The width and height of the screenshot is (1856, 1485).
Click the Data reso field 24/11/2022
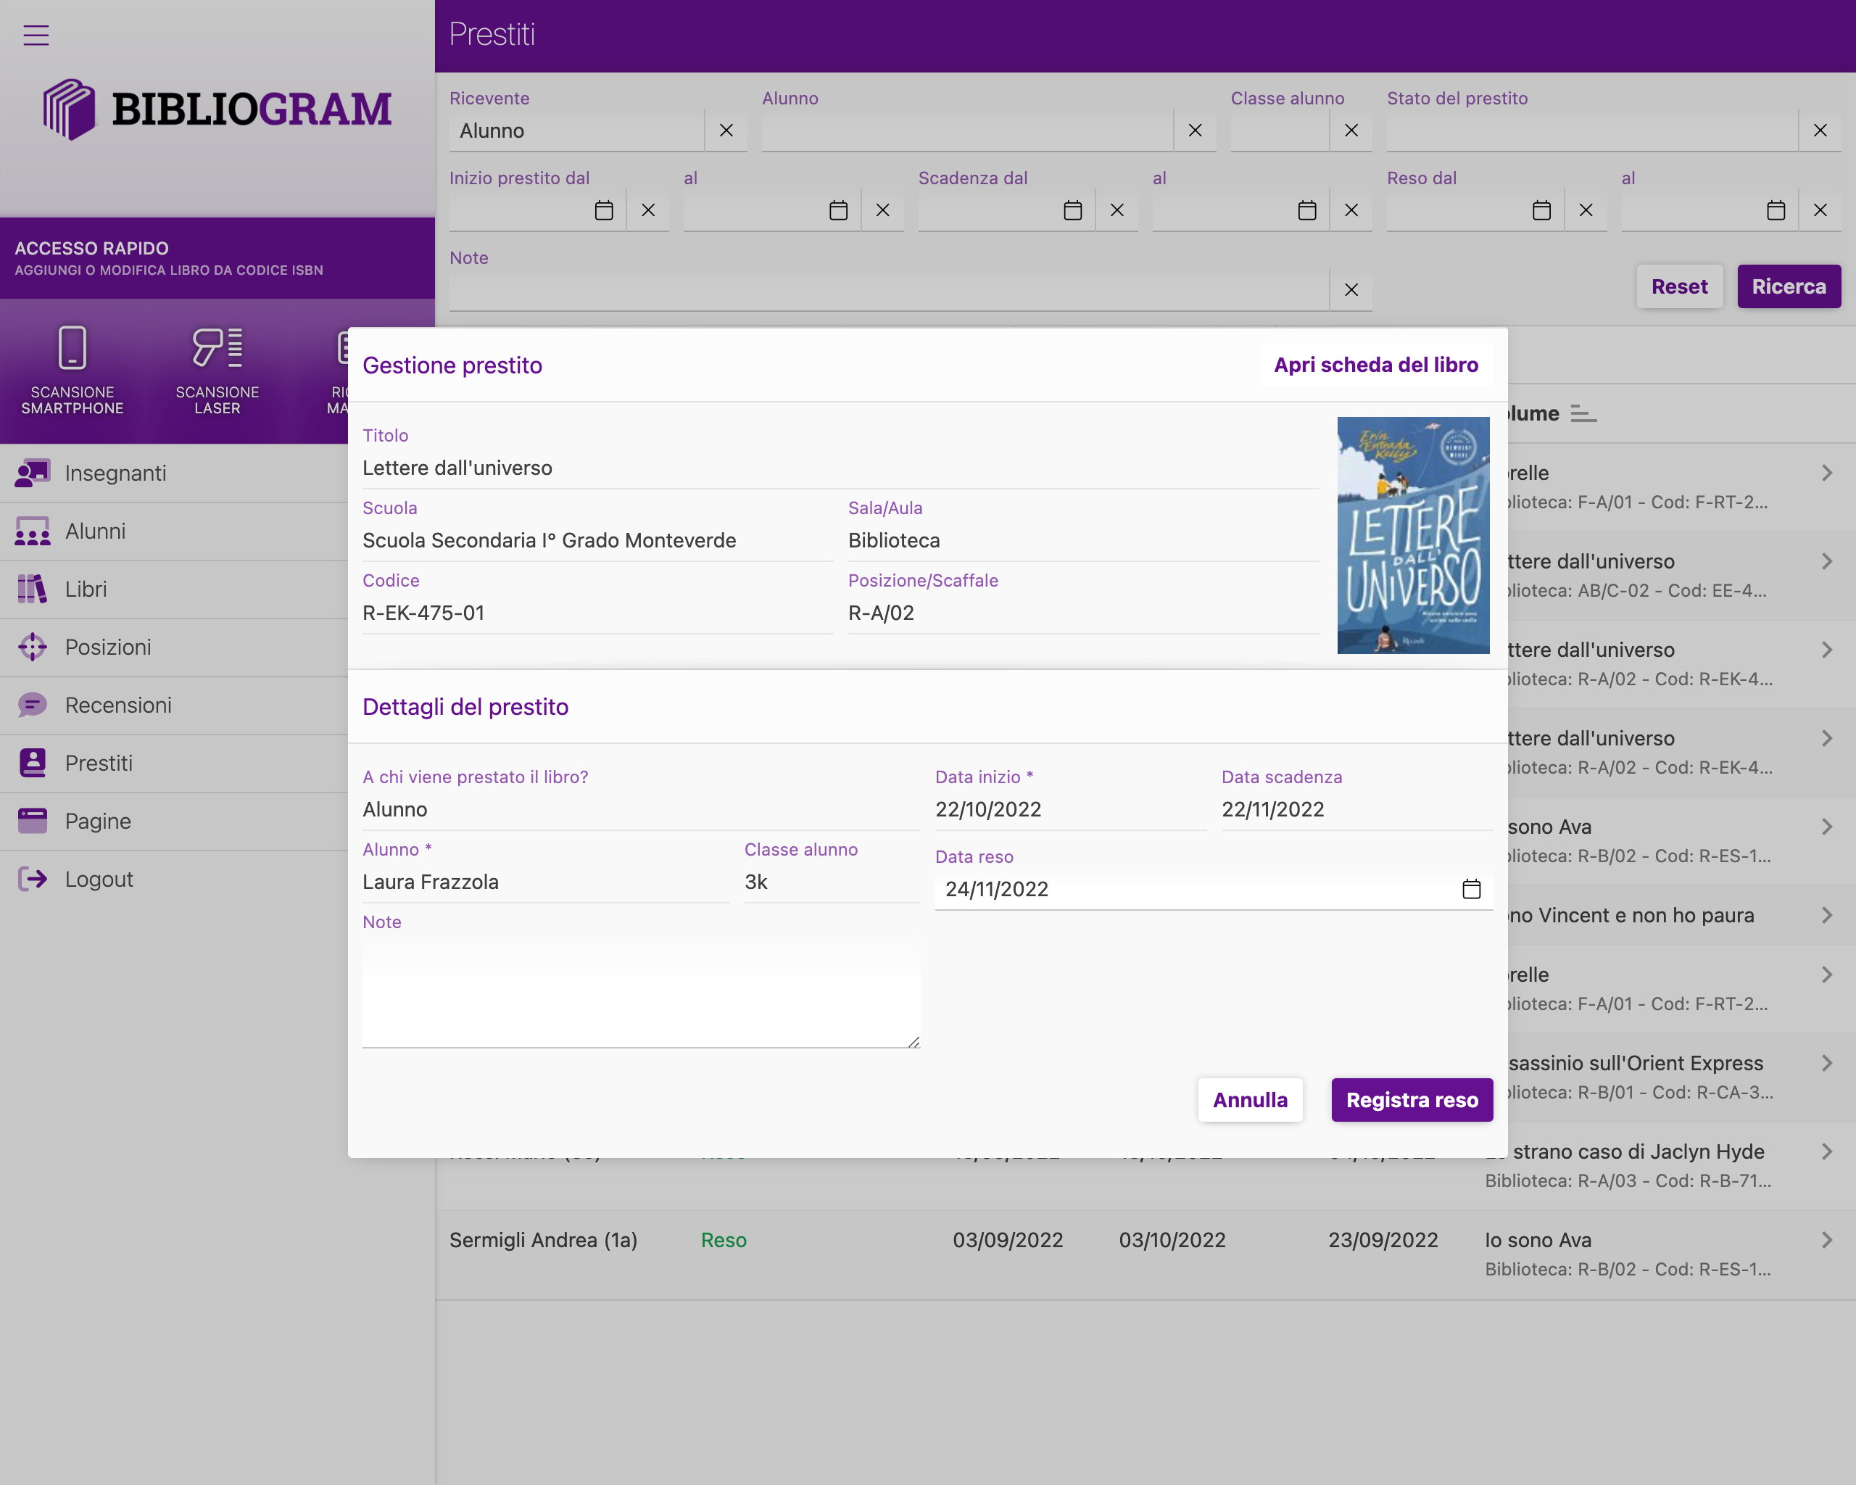click(1214, 889)
